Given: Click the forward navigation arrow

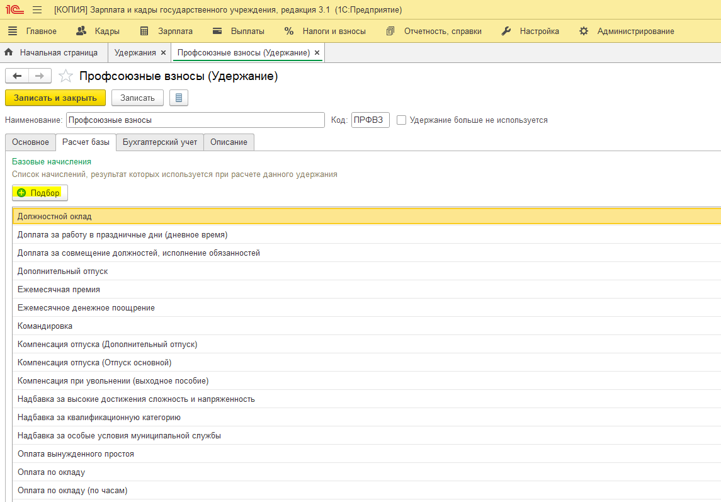Looking at the screenshot, I should click(40, 76).
